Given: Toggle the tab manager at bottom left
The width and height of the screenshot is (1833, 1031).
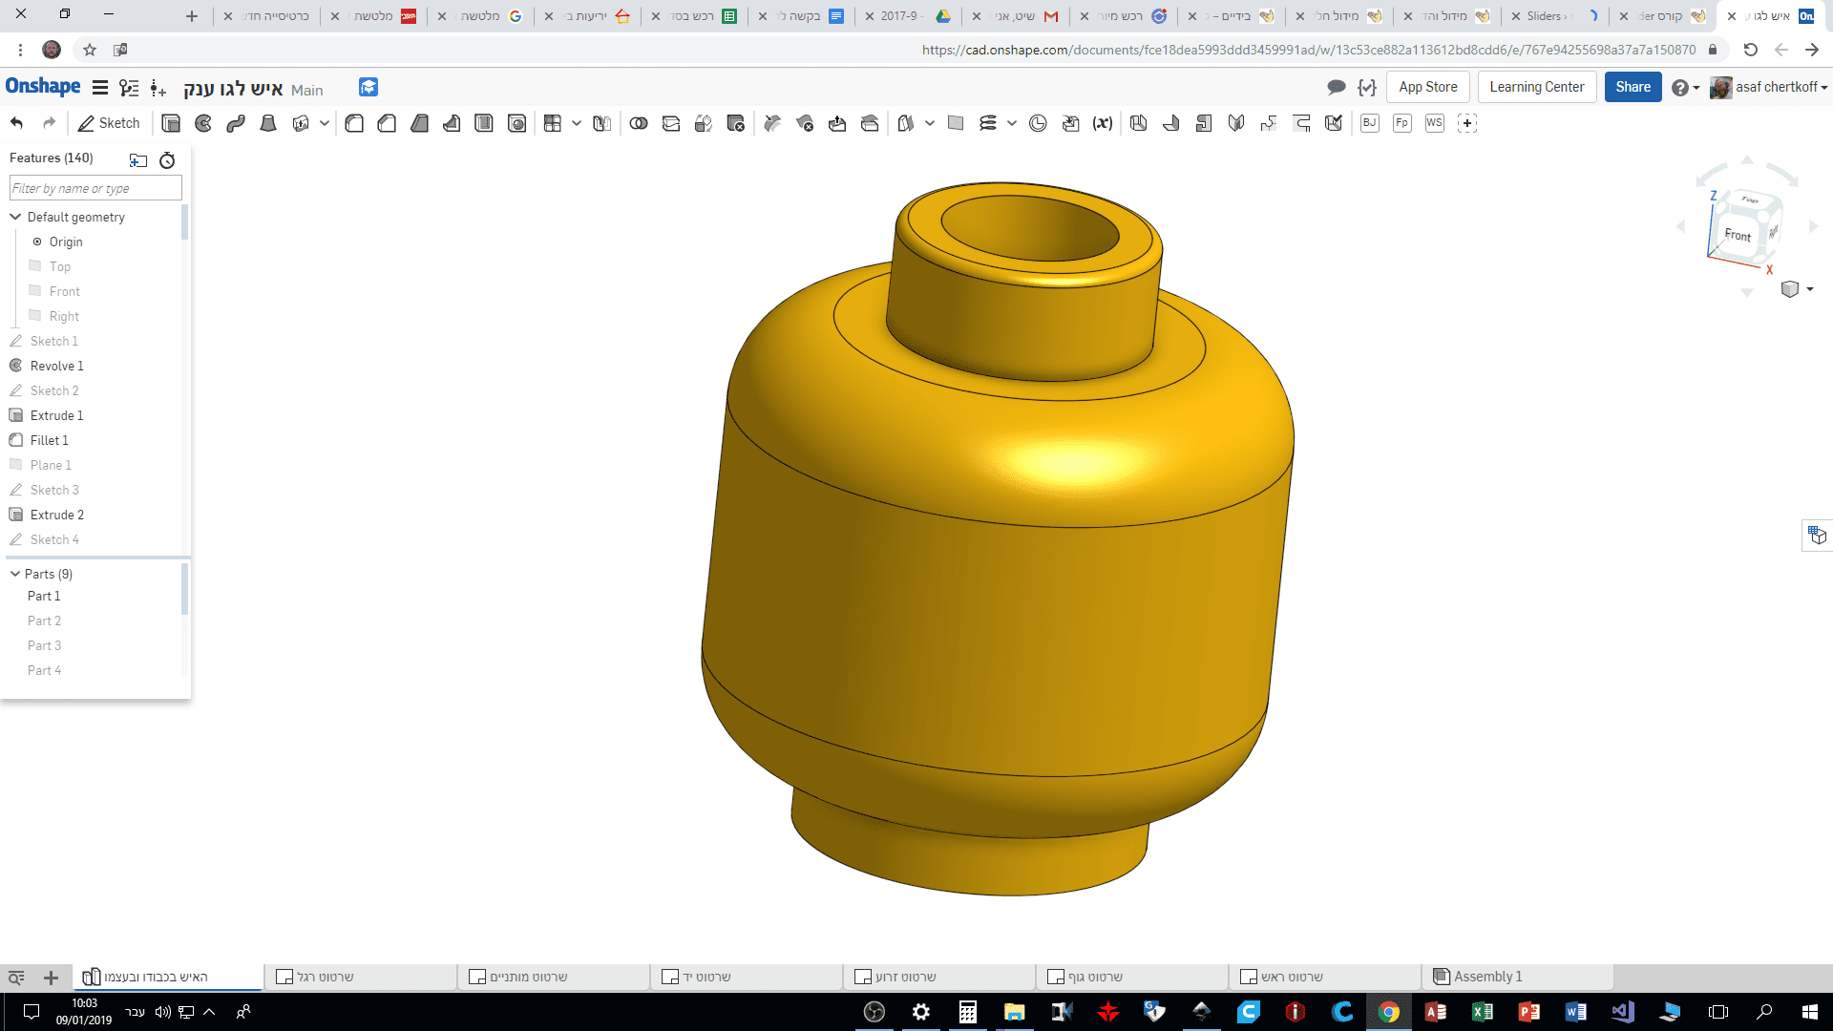Looking at the screenshot, I should (x=16, y=978).
